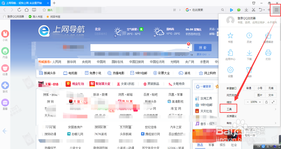Switch to 热点 news tab
The image size is (281, 149).
tap(200, 145)
